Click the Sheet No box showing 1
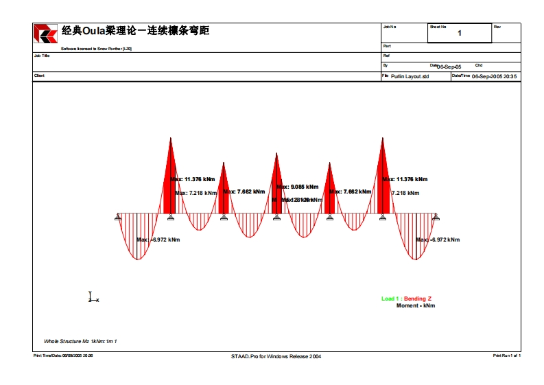The width and height of the screenshot is (544, 385). coord(460,33)
